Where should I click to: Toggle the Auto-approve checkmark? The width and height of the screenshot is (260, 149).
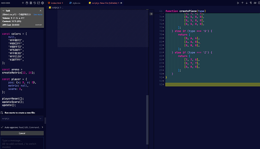pos(2,127)
